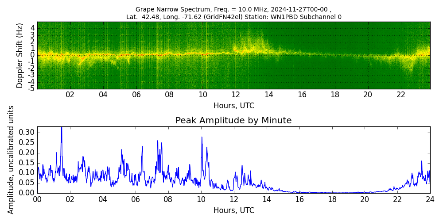Click Hours, UTC label below the spectrogram
This screenshot has width=443, height=221.
pos(233,106)
